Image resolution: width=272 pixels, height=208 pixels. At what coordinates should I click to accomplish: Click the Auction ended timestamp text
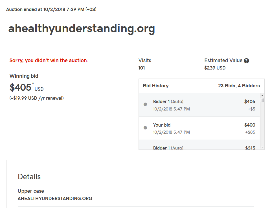(x=51, y=9)
